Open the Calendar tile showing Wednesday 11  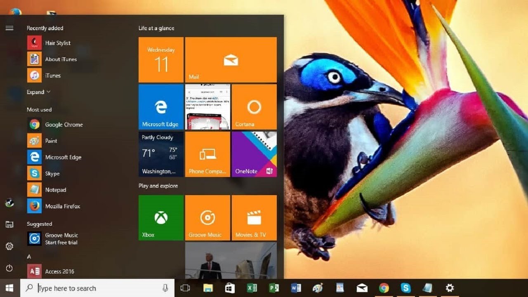pos(161,60)
